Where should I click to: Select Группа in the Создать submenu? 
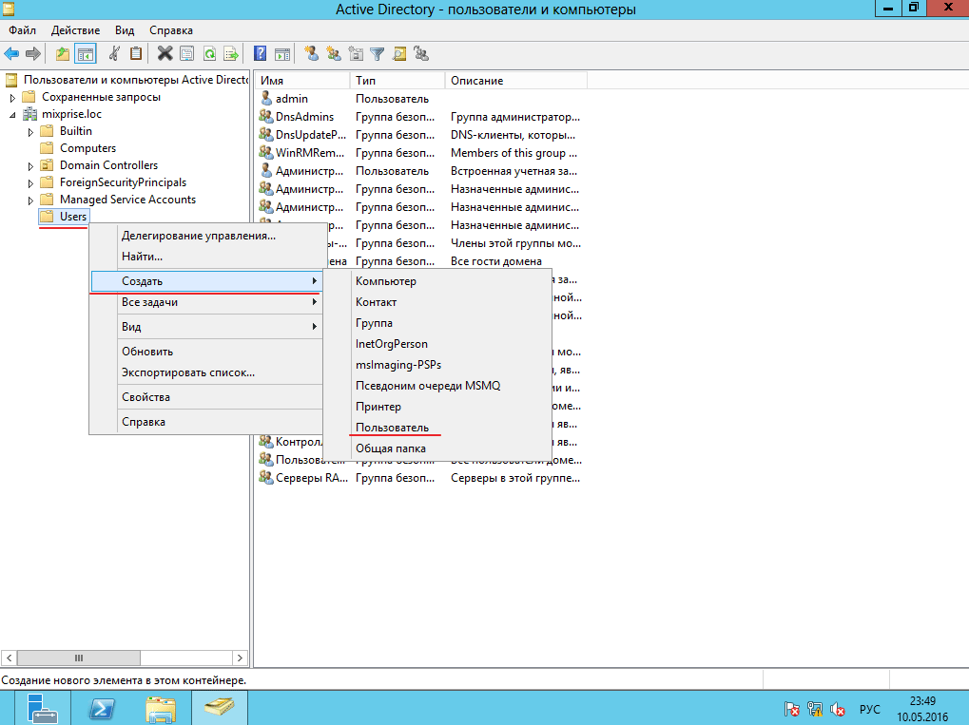pyautogui.click(x=374, y=323)
